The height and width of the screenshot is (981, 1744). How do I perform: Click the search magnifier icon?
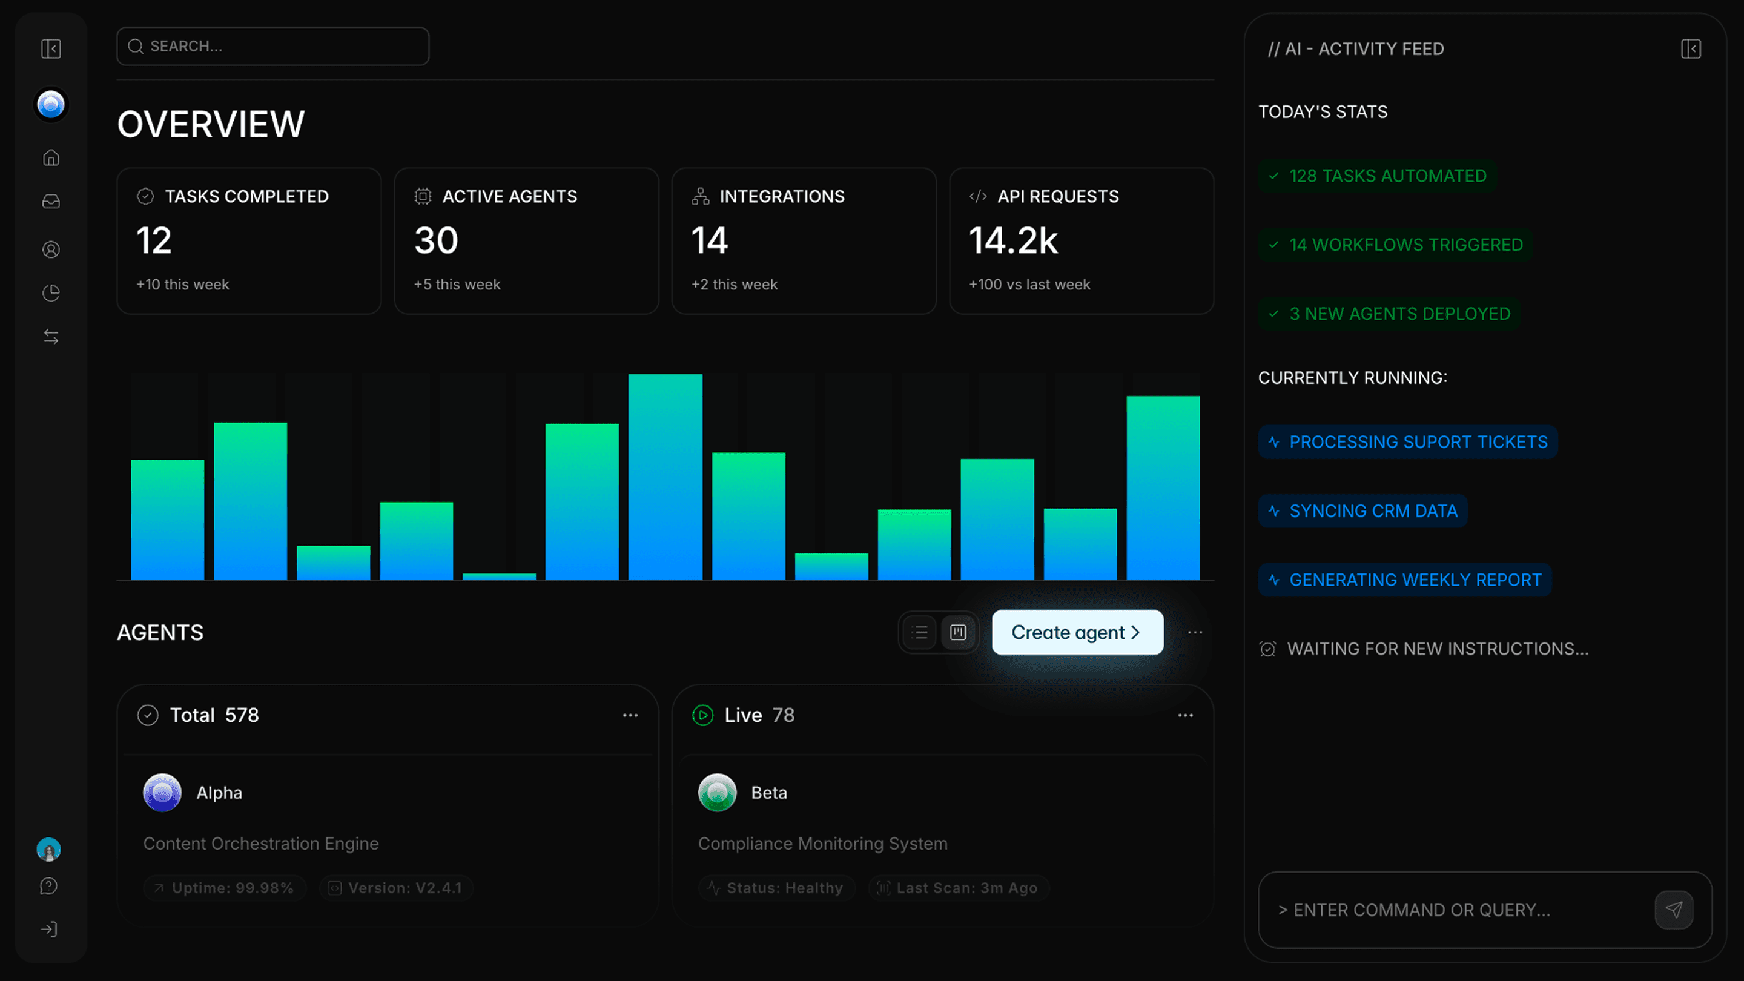pos(137,46)
